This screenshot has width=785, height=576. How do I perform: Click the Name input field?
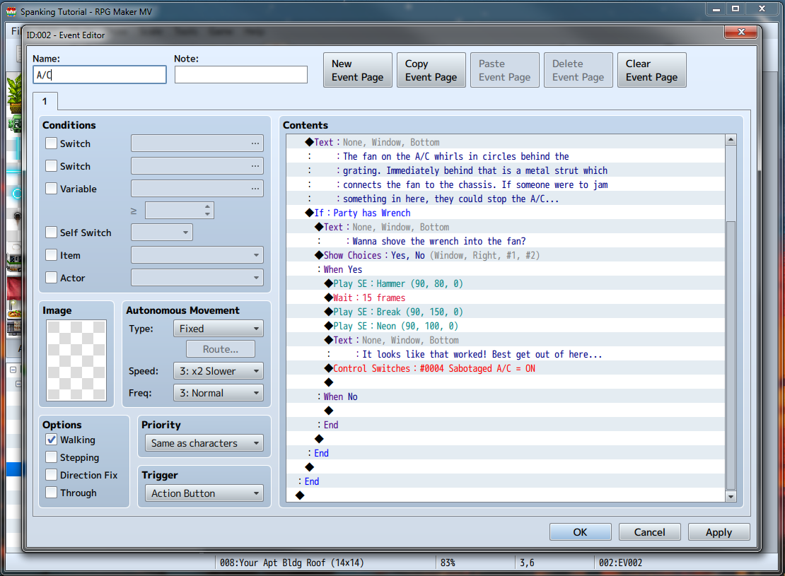(100, 75)
